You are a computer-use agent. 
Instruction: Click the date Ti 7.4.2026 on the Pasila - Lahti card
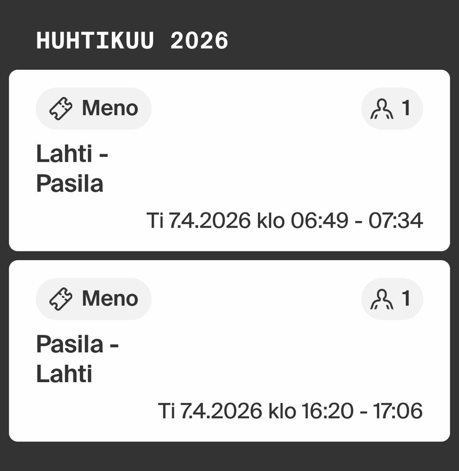[x=210, y=411]
